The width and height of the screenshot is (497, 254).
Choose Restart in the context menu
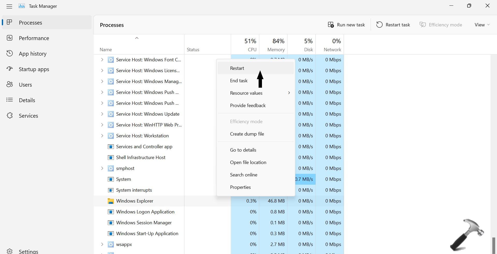click(237, 68)
